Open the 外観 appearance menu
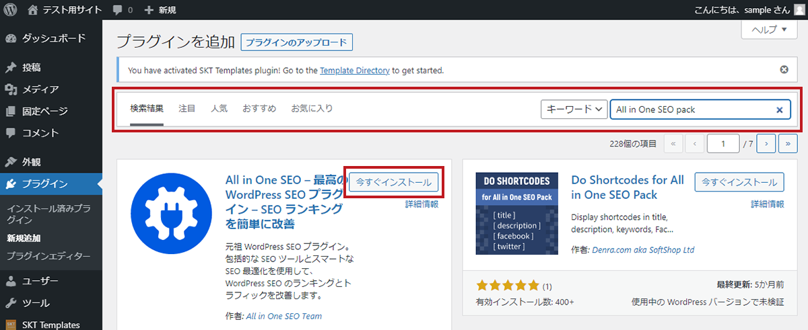The width and height of the screenshot is (808, 330). pos(32,162)
